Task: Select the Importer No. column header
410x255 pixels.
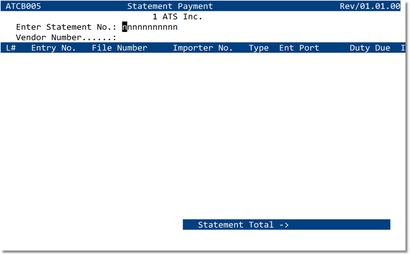Action: coord(203,48)
